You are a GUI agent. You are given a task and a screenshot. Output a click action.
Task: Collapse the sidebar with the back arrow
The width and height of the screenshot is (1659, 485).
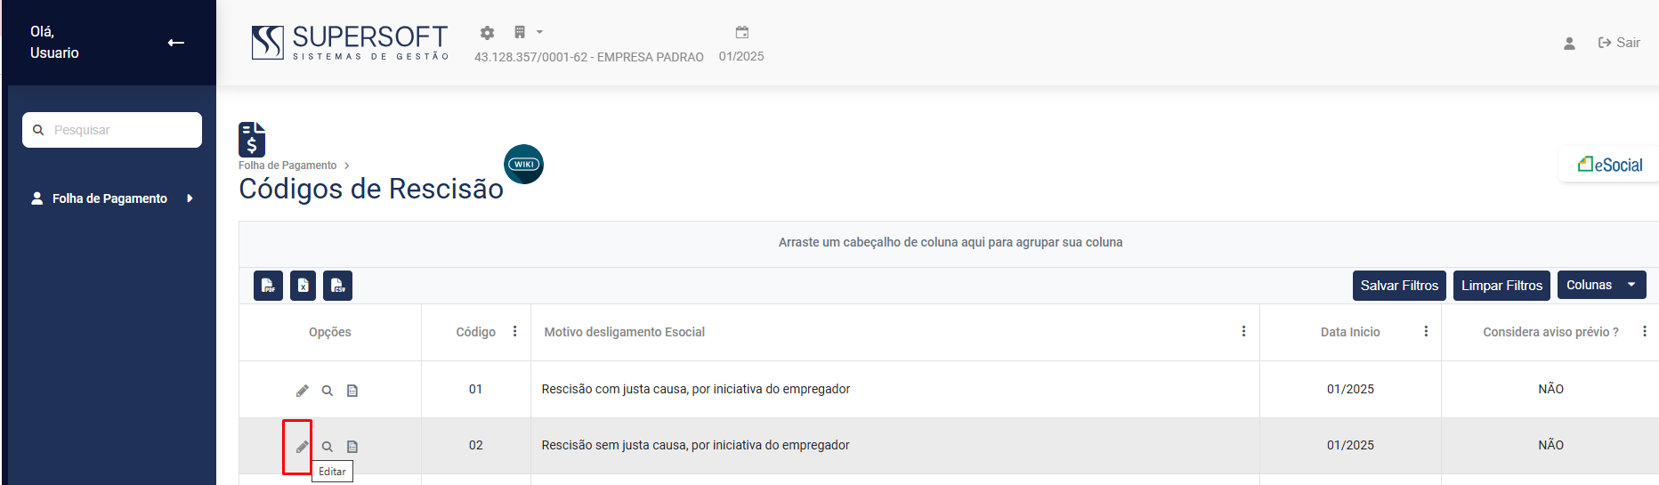pos(176,43)
